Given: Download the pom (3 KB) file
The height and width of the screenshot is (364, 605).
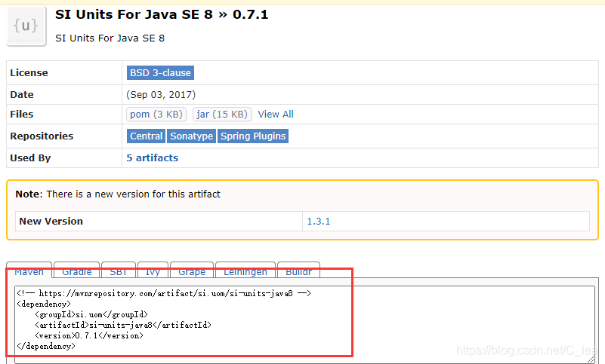Looking at the screenshot, I should tap(156, 115).
